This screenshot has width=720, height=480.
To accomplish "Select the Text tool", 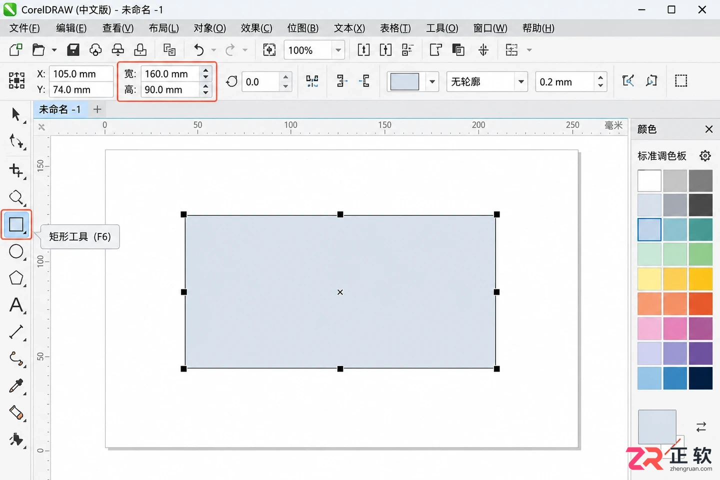I will pos(16,305).
